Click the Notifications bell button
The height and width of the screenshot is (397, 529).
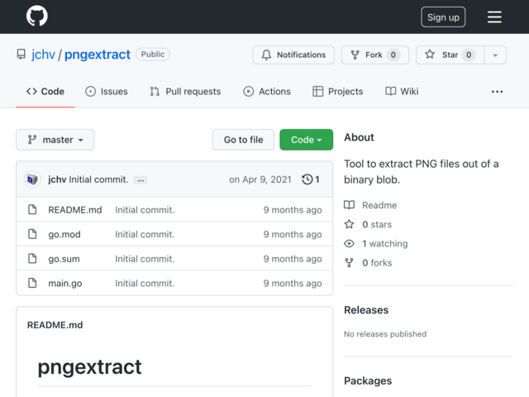(x=293, y=55)
